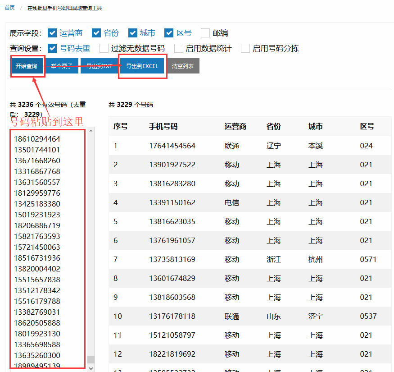Toggle the 省份 display field checkbox
The height and width of the screenshot is (372, 394).
click(96, 33)
